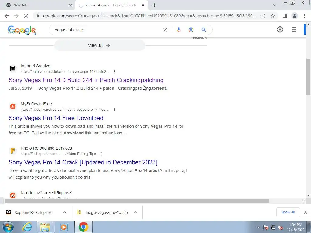Close the vegas 14 crack search tab

click(x=143, y=5)
